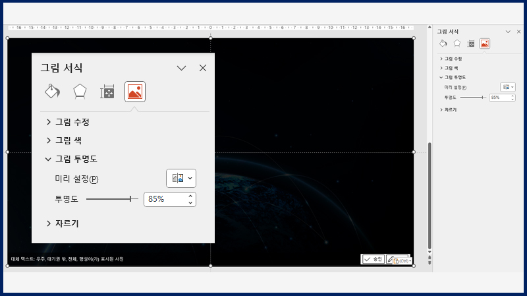527x296 pixels.
Task: Go to next slide double-arrow button
Action: pos(430,263)
